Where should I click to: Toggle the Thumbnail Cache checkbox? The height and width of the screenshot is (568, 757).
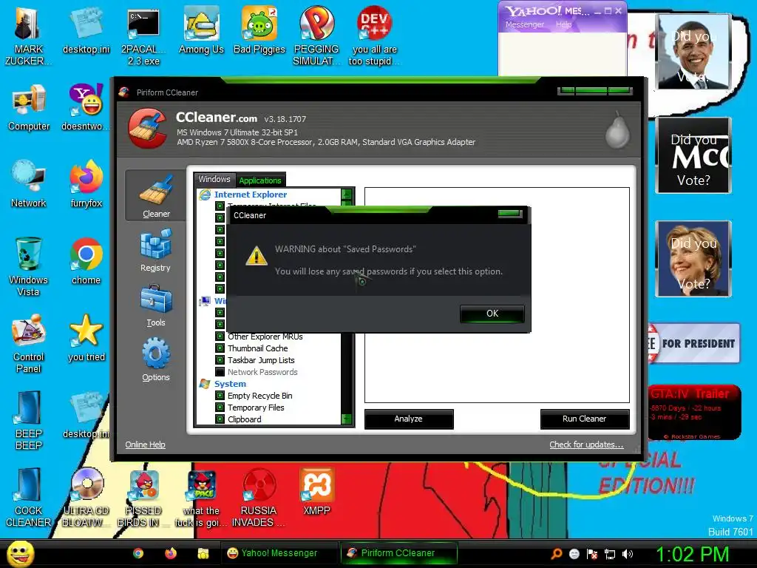220,348
